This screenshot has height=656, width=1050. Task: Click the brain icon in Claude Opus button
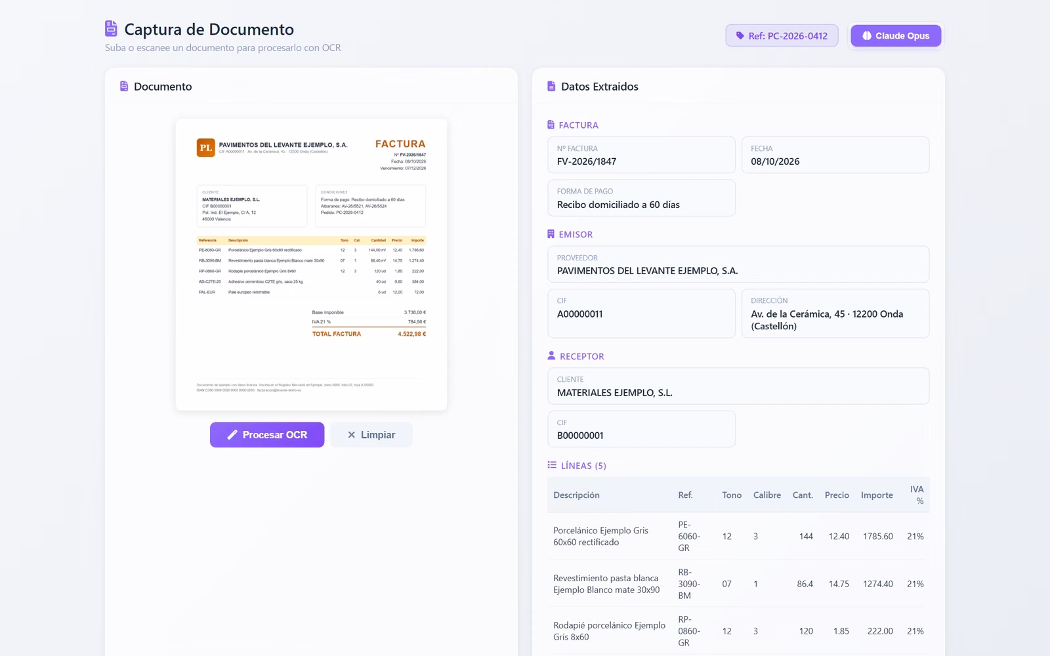867,35
